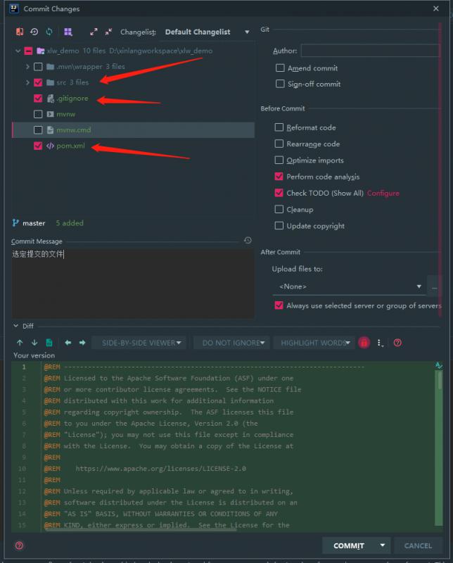Close the Commit Changes dialog

pyautogui.click(x=436, y=8)
